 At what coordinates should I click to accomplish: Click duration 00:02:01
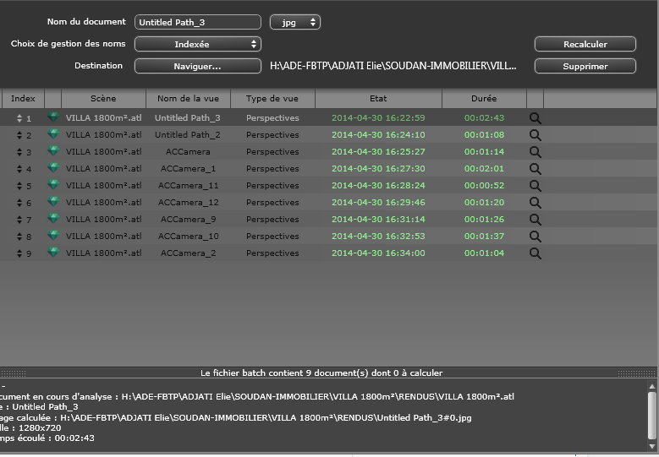[x=484, y=169]
